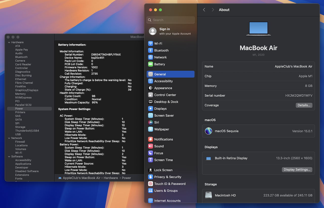The image size is (324, 208).
Task: Click the Desktop & Dock icon
Action: [151, 101]
